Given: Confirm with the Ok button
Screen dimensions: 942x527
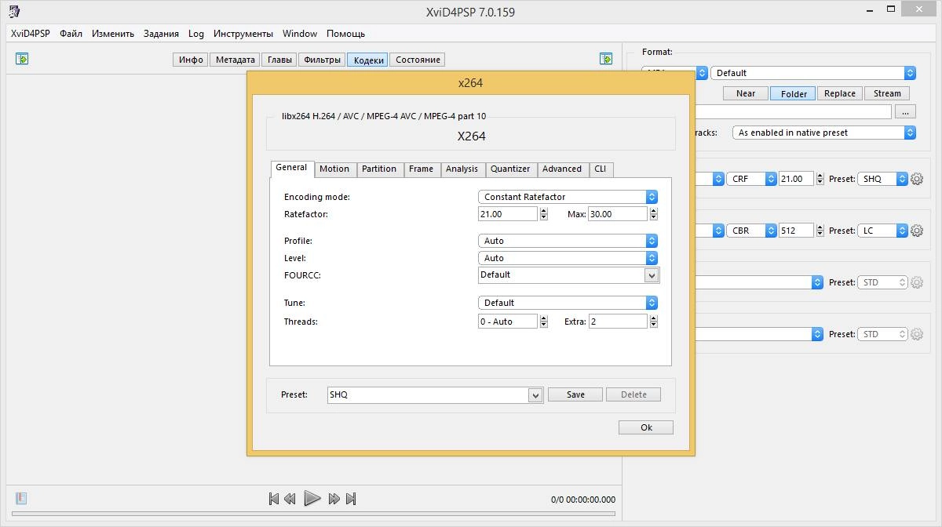Looking at the screenshot, I should tap(646, 427).
